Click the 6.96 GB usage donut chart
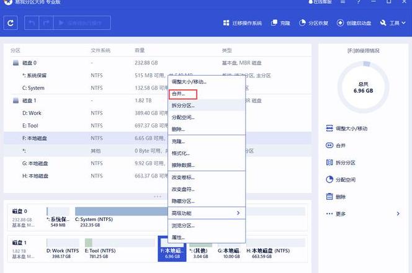412x273 pixels. [363, 87]
